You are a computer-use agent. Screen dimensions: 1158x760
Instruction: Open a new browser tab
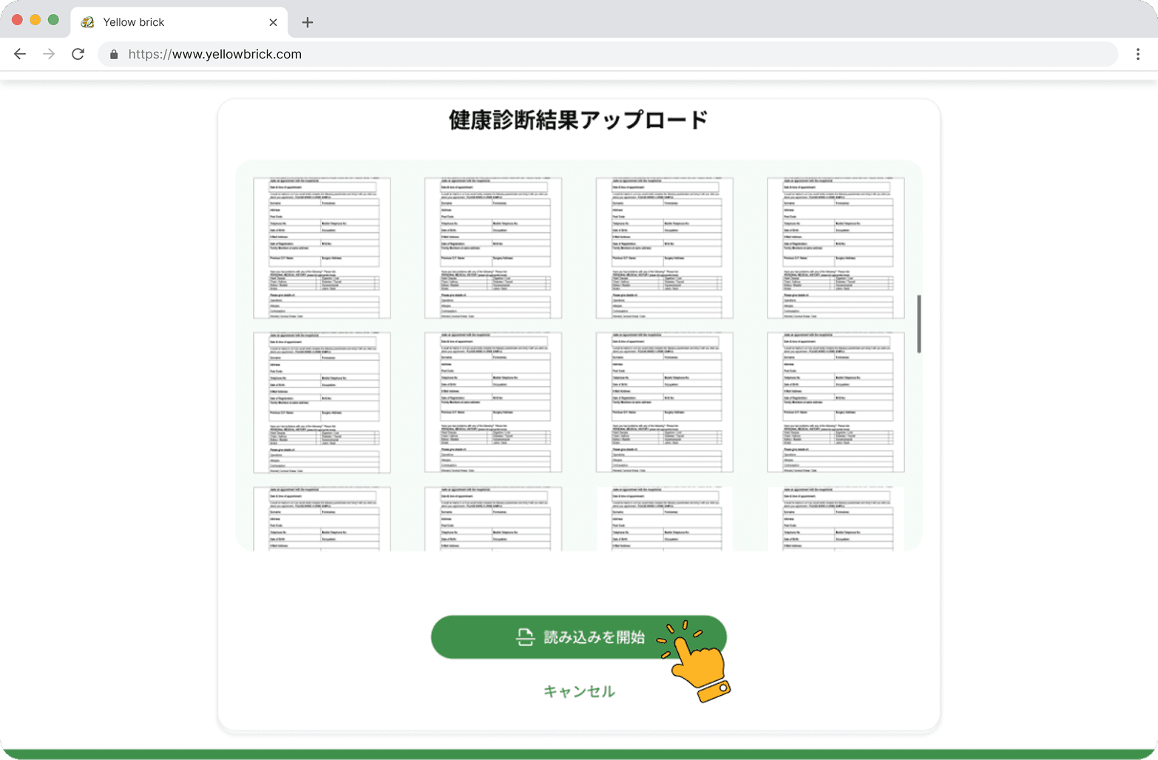pyautogui.click(x=308, y=22)
